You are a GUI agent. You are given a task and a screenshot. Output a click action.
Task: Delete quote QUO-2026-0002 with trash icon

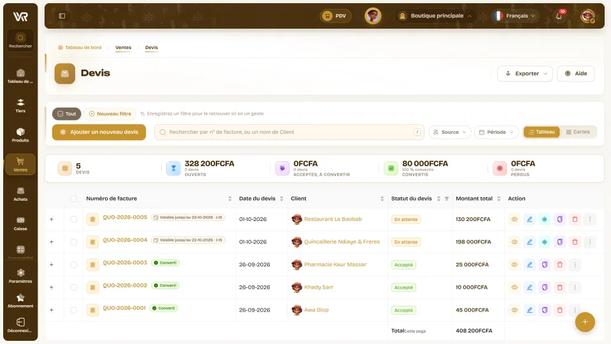click(x=559, y=287)
